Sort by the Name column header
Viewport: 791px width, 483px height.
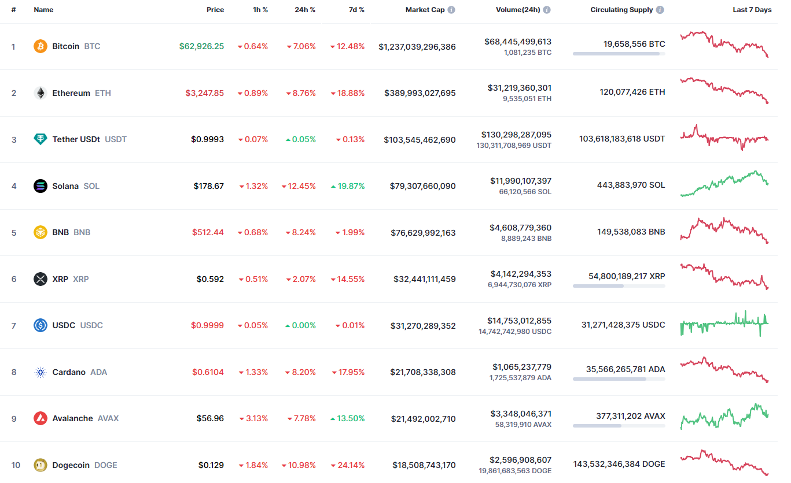click(x=43, y=10)
